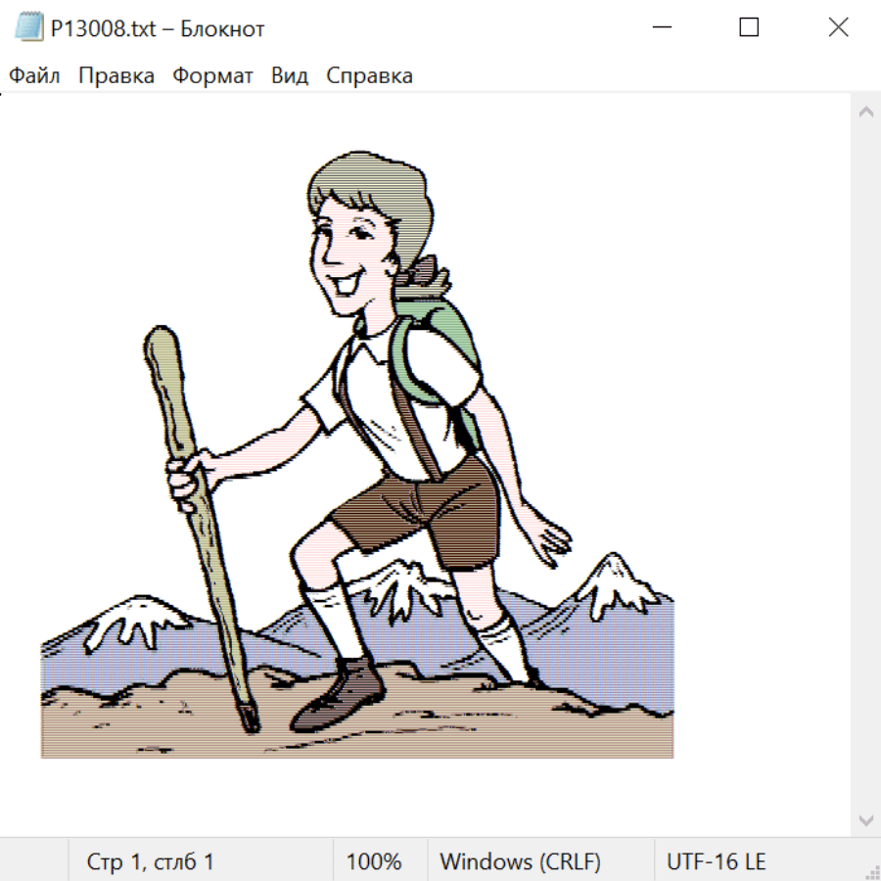Click the P13008.txt – Блокнот title text

158,28
